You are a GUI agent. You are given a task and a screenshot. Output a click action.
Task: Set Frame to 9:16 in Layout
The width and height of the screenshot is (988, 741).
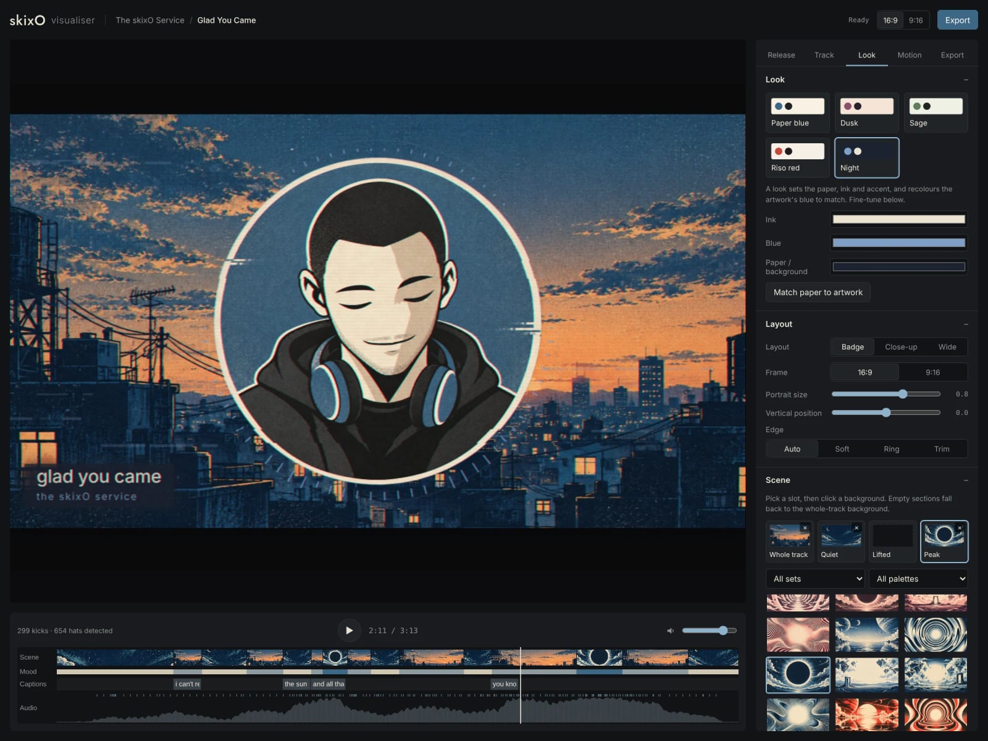pos(932,372)
